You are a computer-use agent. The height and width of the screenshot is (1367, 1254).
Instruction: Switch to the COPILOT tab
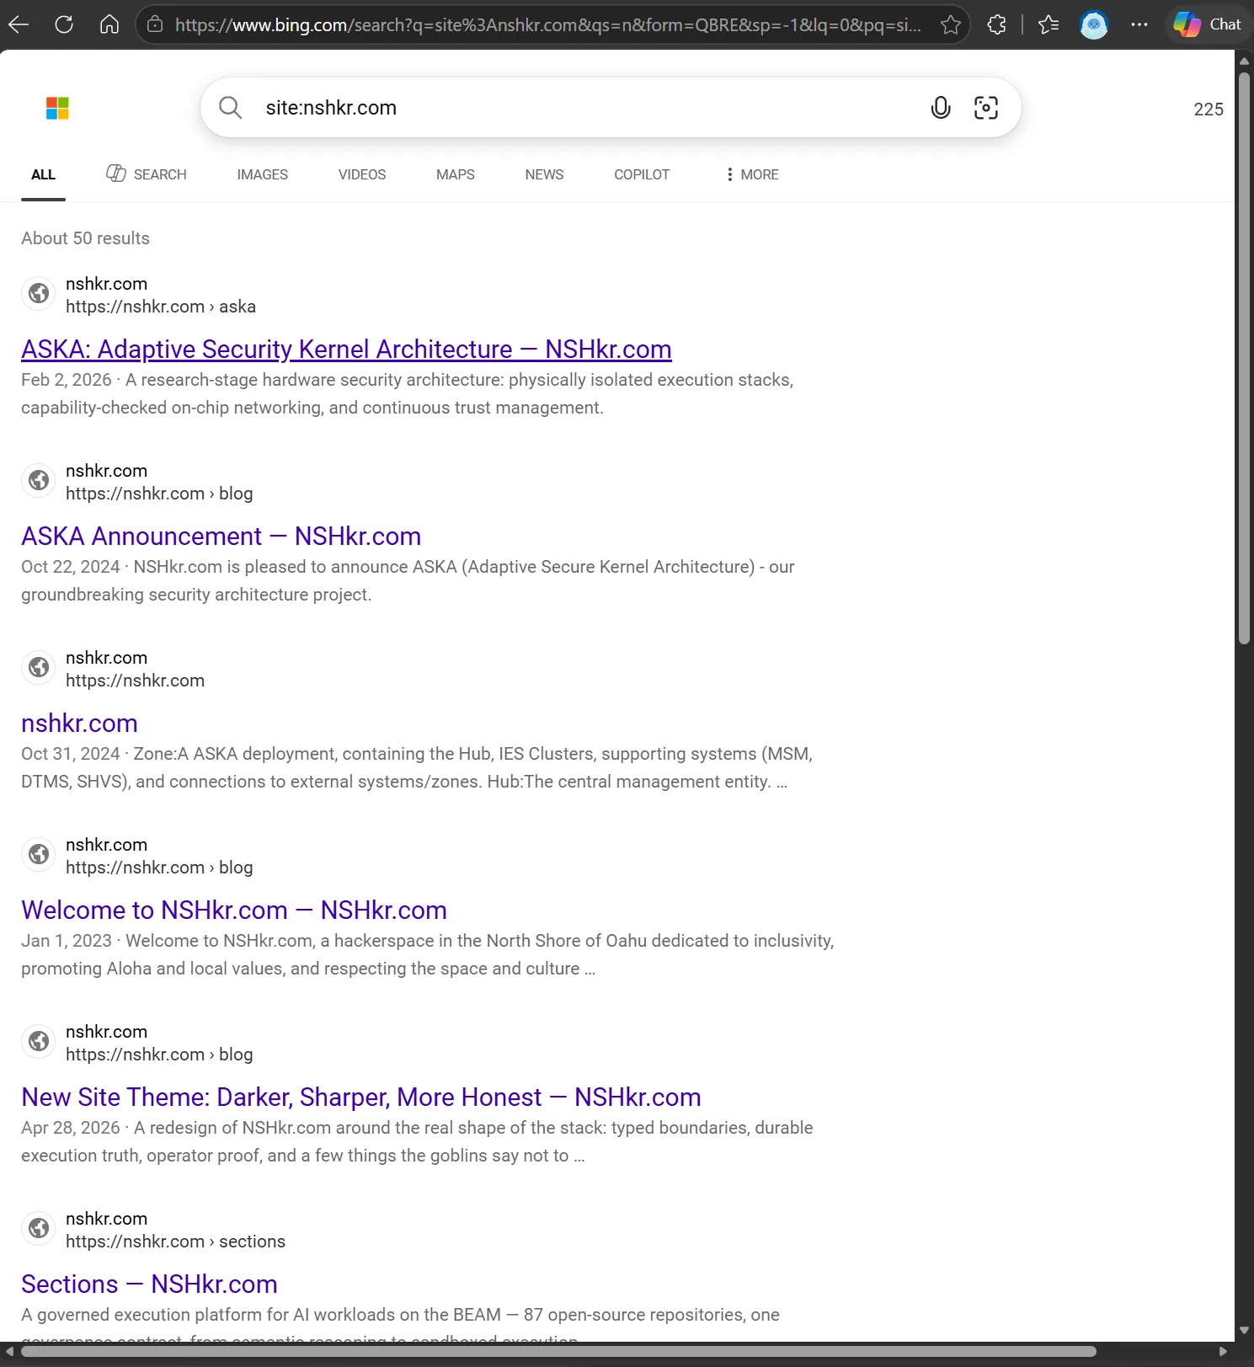tap(642, 174)
